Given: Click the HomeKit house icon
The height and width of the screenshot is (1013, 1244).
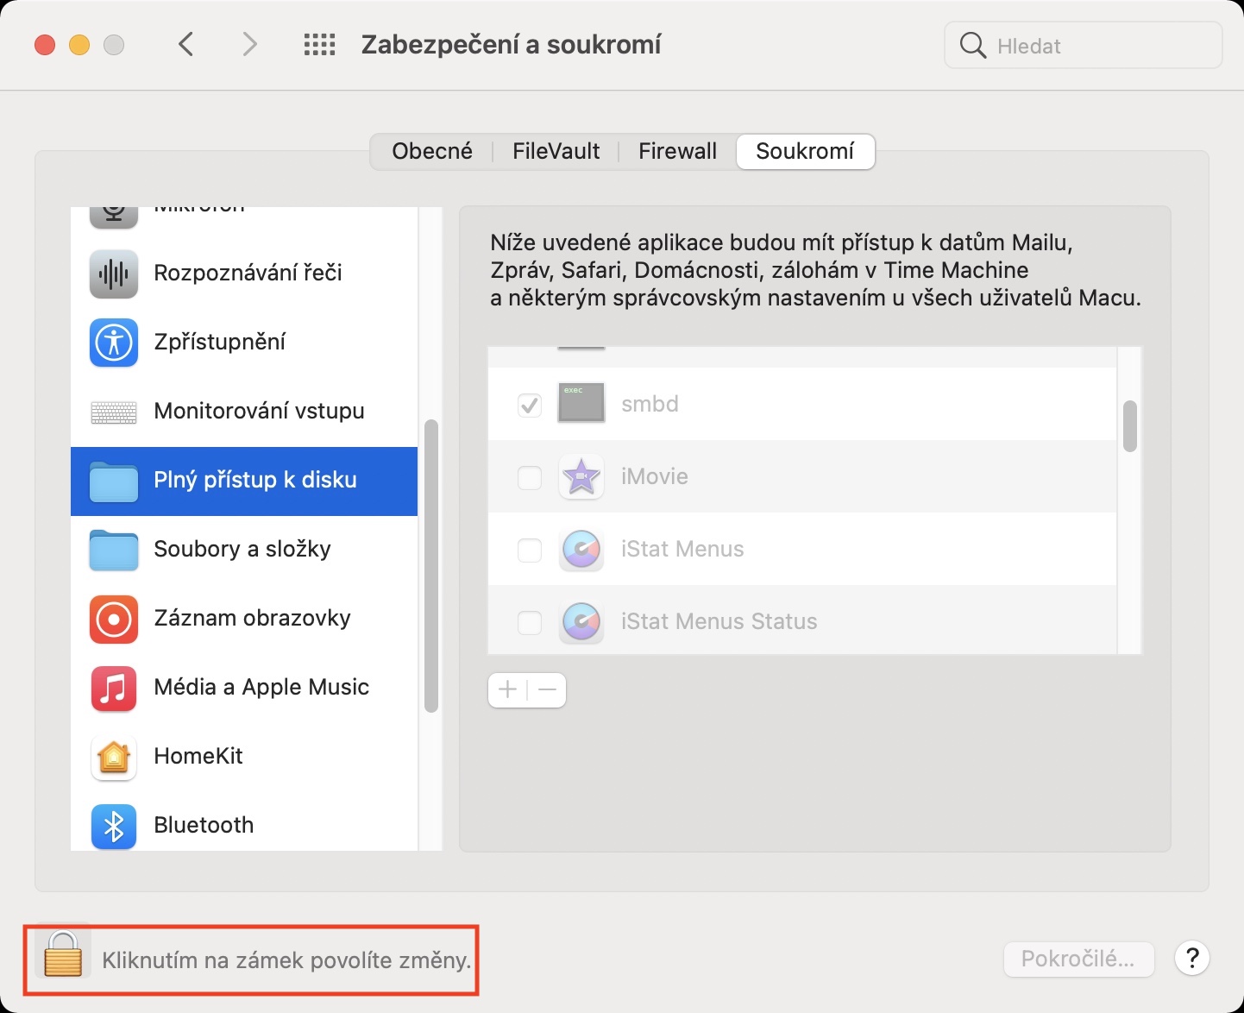Looking at the screenshot, I should (x=114, y=757).
